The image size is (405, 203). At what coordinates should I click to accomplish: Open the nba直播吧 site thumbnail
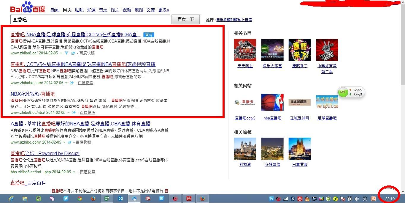click(272, 102)
